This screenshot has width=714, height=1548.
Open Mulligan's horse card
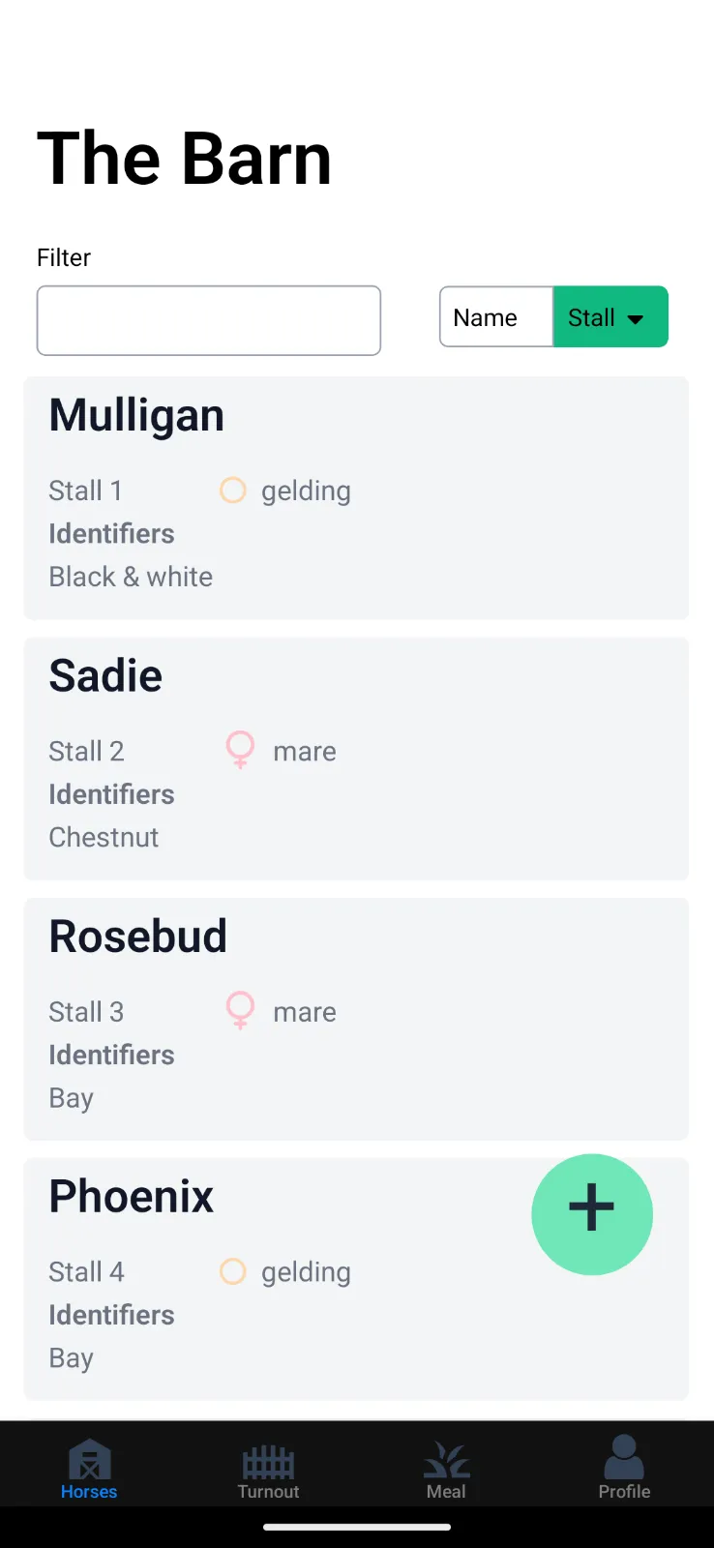click(x=356, y=498)
